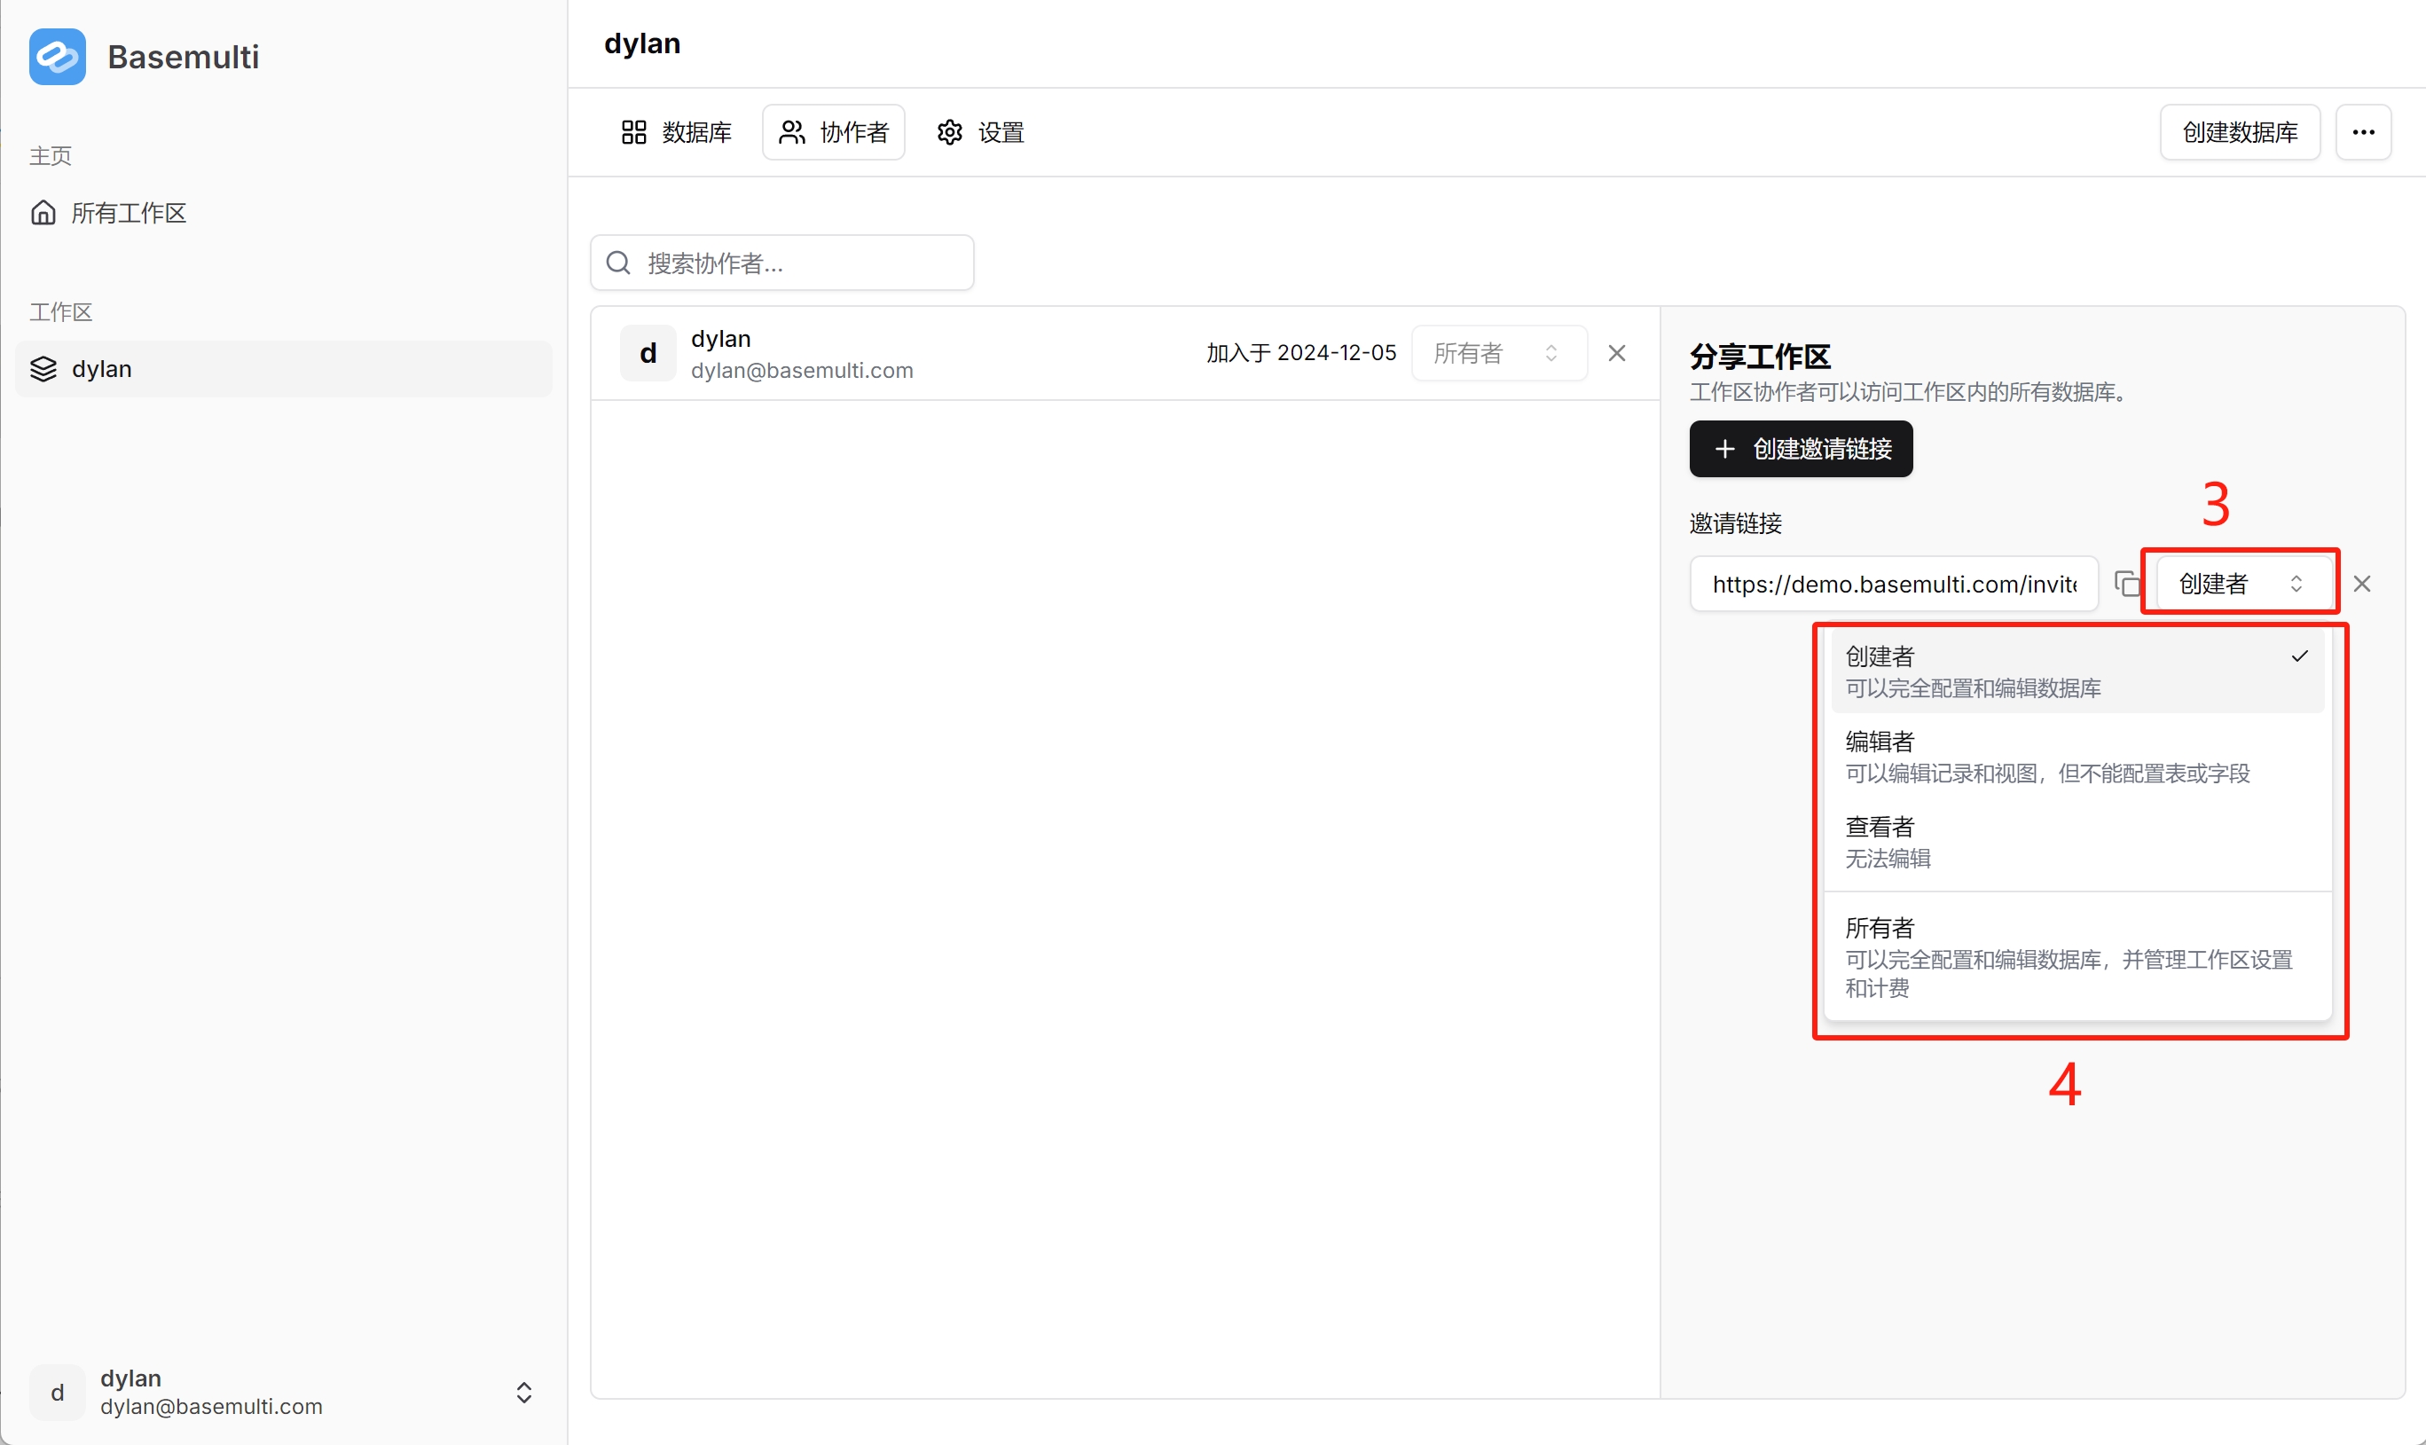
Task: Click the Basemulti logo icon
Action: [58, 57]
